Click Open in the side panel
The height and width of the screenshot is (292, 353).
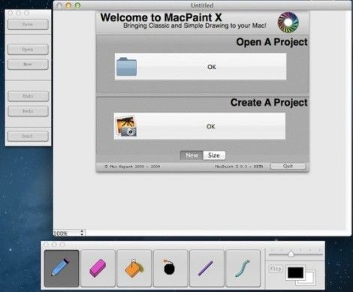click(x=28, y=50)
